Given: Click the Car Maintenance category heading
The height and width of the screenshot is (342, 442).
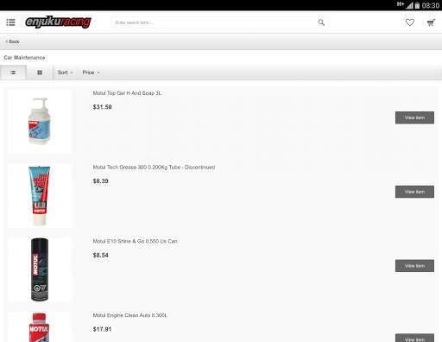Looking at the screenshot, I should 24,58.
